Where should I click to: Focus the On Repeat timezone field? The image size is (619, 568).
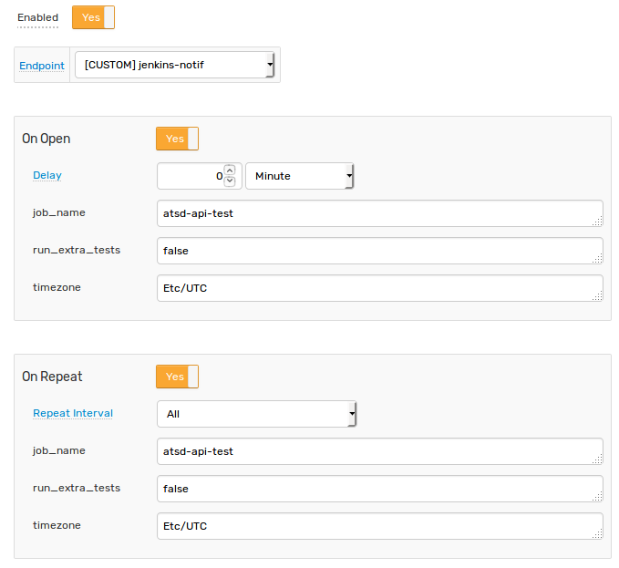(380, 526)
